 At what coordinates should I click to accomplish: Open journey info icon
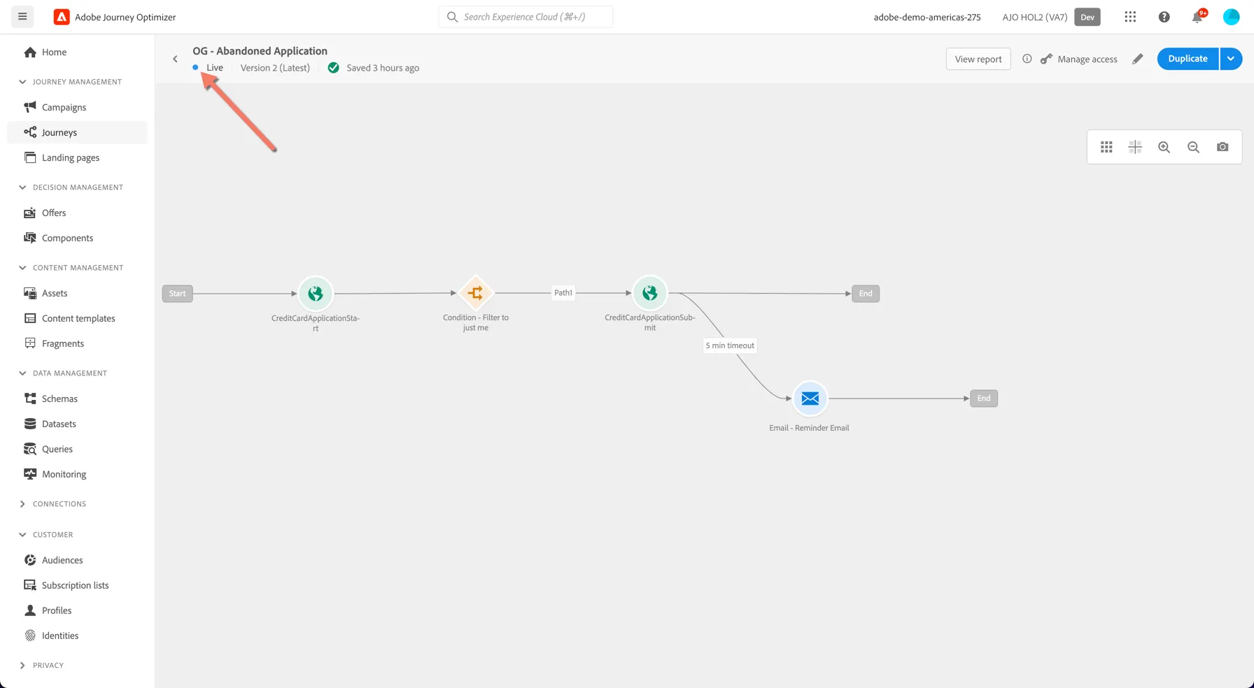[x=1027, y=59]
